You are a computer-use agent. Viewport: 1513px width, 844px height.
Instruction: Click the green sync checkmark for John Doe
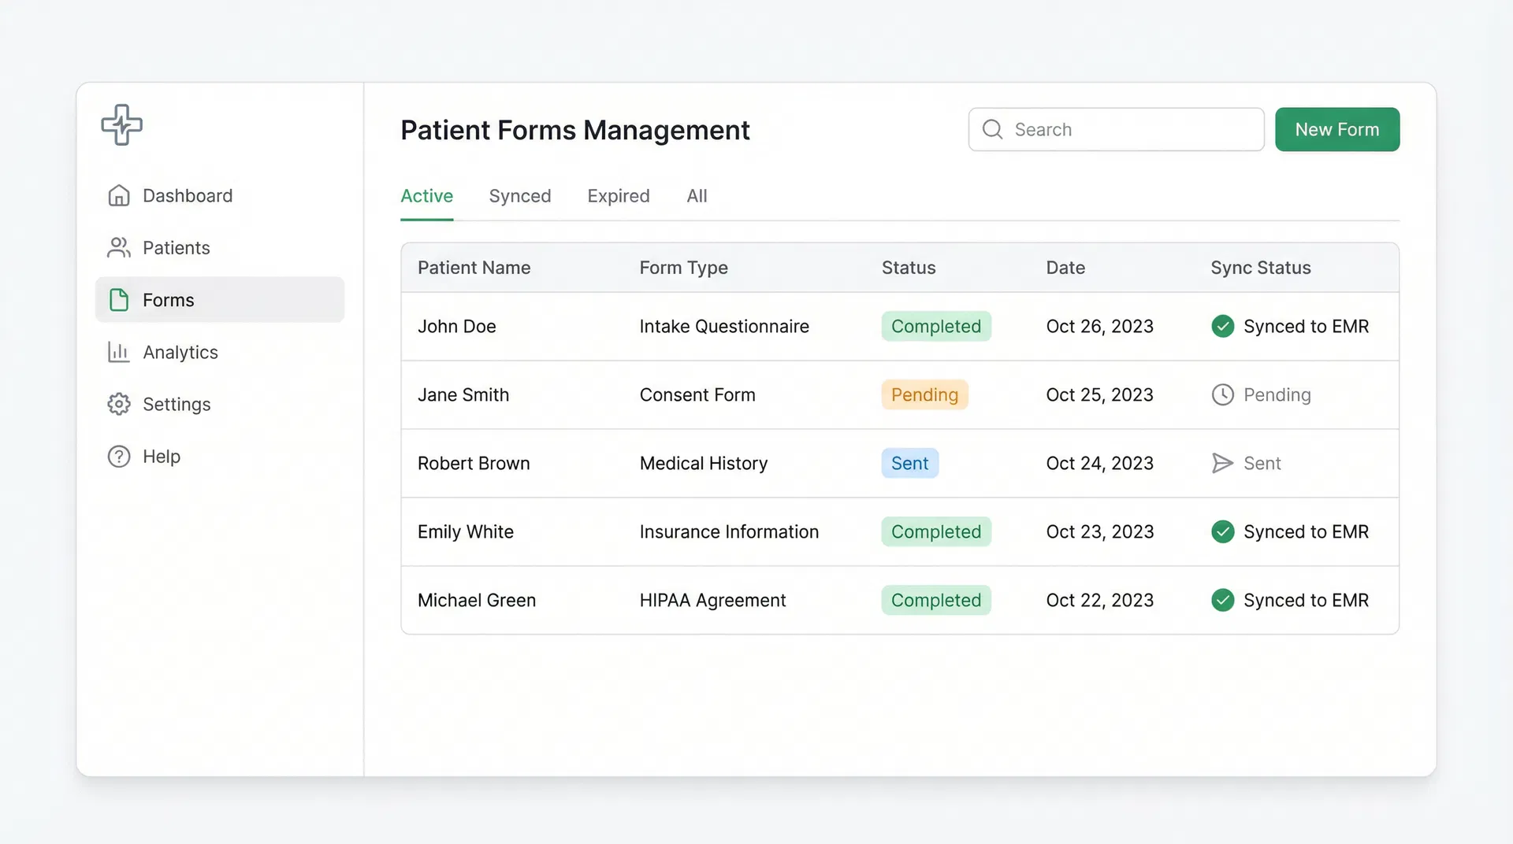[x=1223, y=326]
